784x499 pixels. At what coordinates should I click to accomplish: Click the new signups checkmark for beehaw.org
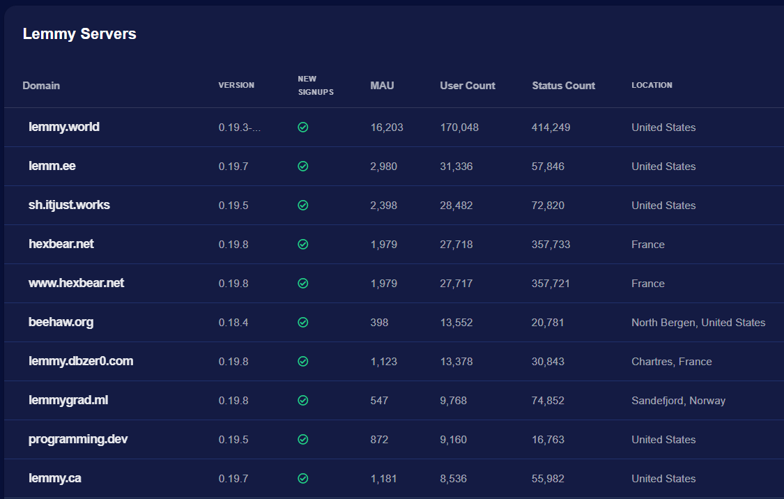(303, 323)
